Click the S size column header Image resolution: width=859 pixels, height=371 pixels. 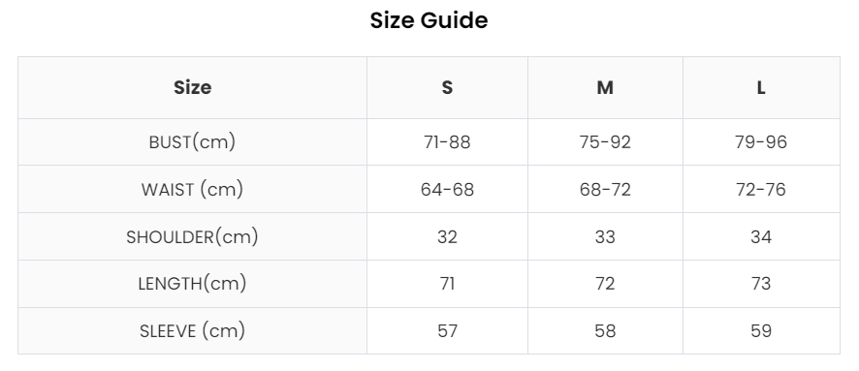tap(447, 87)
